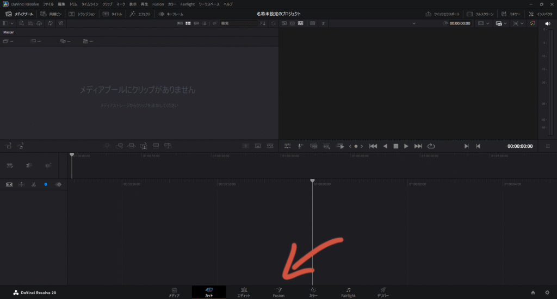This screenshot has height=299, width=557.
Task: Open the Fusion page at the bottom
Action: 278,292
